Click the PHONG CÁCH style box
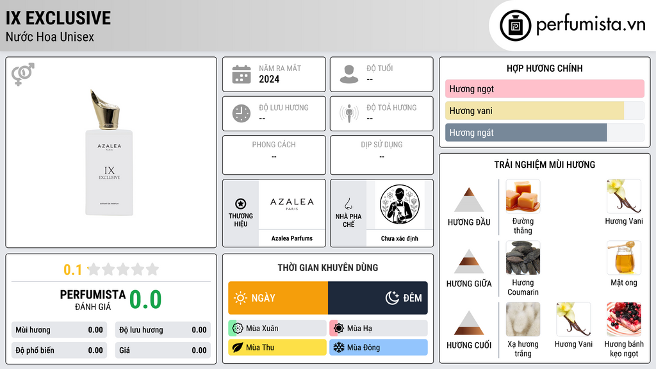656x369 pixels. point(274,155)
